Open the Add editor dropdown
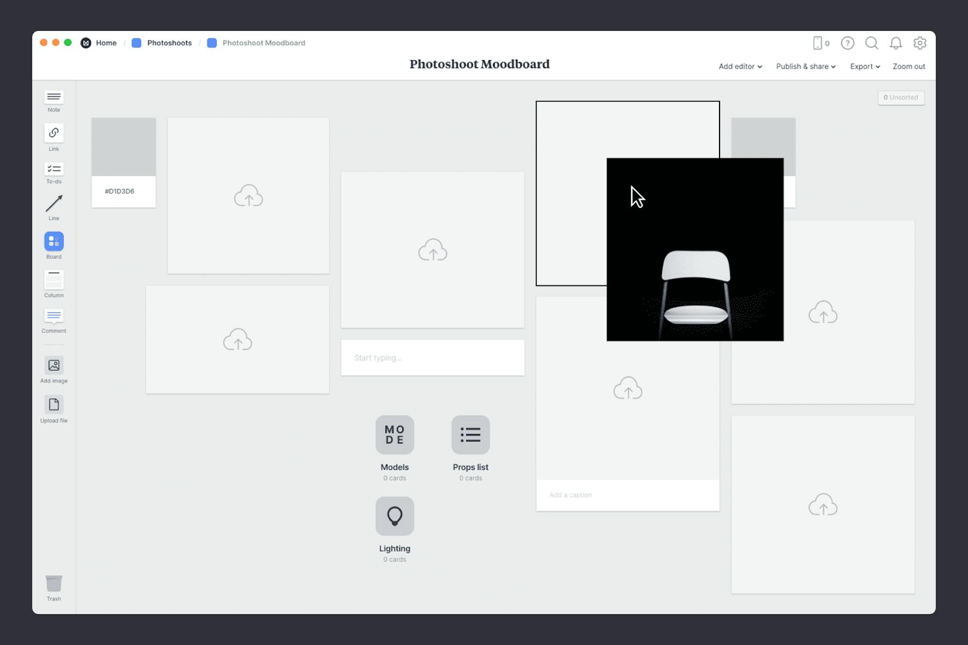 [739, 66]
